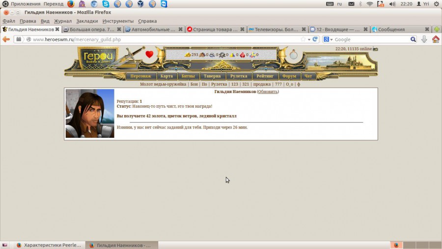Open the downloads arrow in Firefox
Viewport: 442px width, 249px height.
424,39
